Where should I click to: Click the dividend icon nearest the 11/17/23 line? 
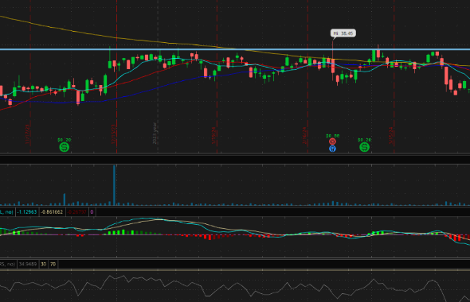tap(65, 147)
